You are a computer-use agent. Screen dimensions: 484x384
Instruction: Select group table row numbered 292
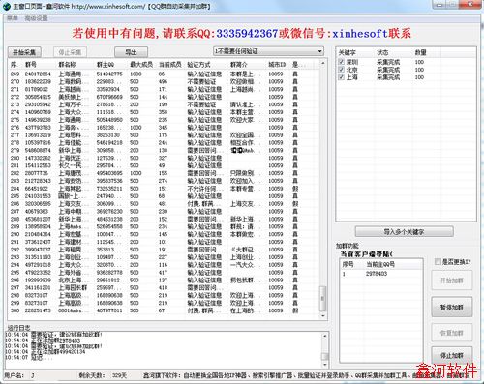pos(164,250)
